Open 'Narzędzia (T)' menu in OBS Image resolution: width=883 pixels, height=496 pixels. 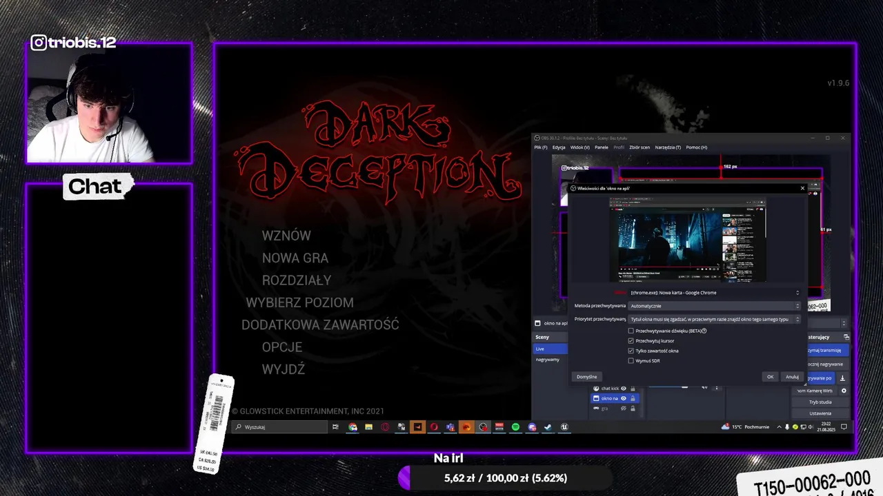[668, 147]
